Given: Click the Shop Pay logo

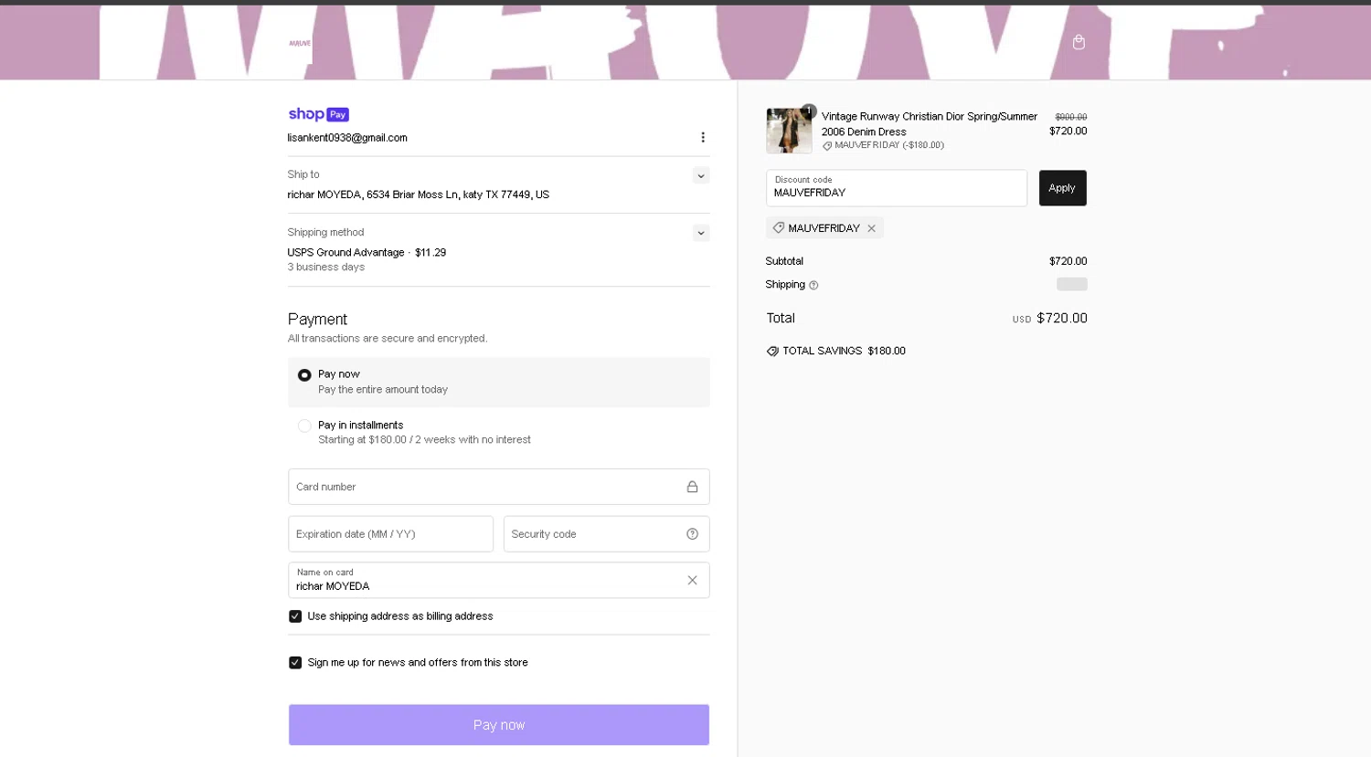Looking at the screenshot, I should 318,114.
